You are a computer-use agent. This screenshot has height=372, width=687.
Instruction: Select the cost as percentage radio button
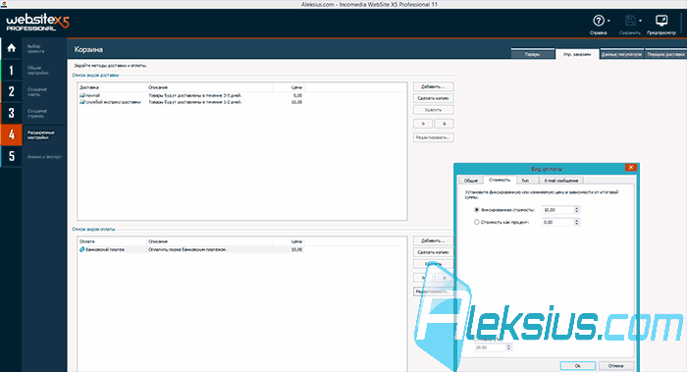coord(477,222)
